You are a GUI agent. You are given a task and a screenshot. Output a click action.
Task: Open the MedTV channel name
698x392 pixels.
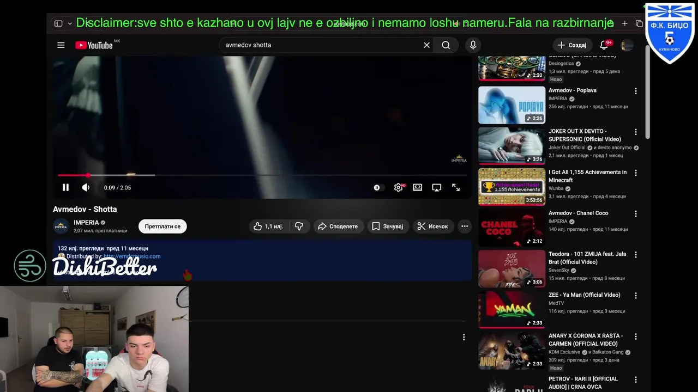pyautogui.click(x=556, y=303)
